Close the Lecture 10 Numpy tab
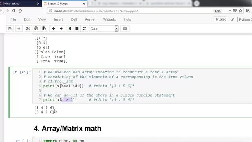Viewport: 252px width, 142px height. click(84, 4)
